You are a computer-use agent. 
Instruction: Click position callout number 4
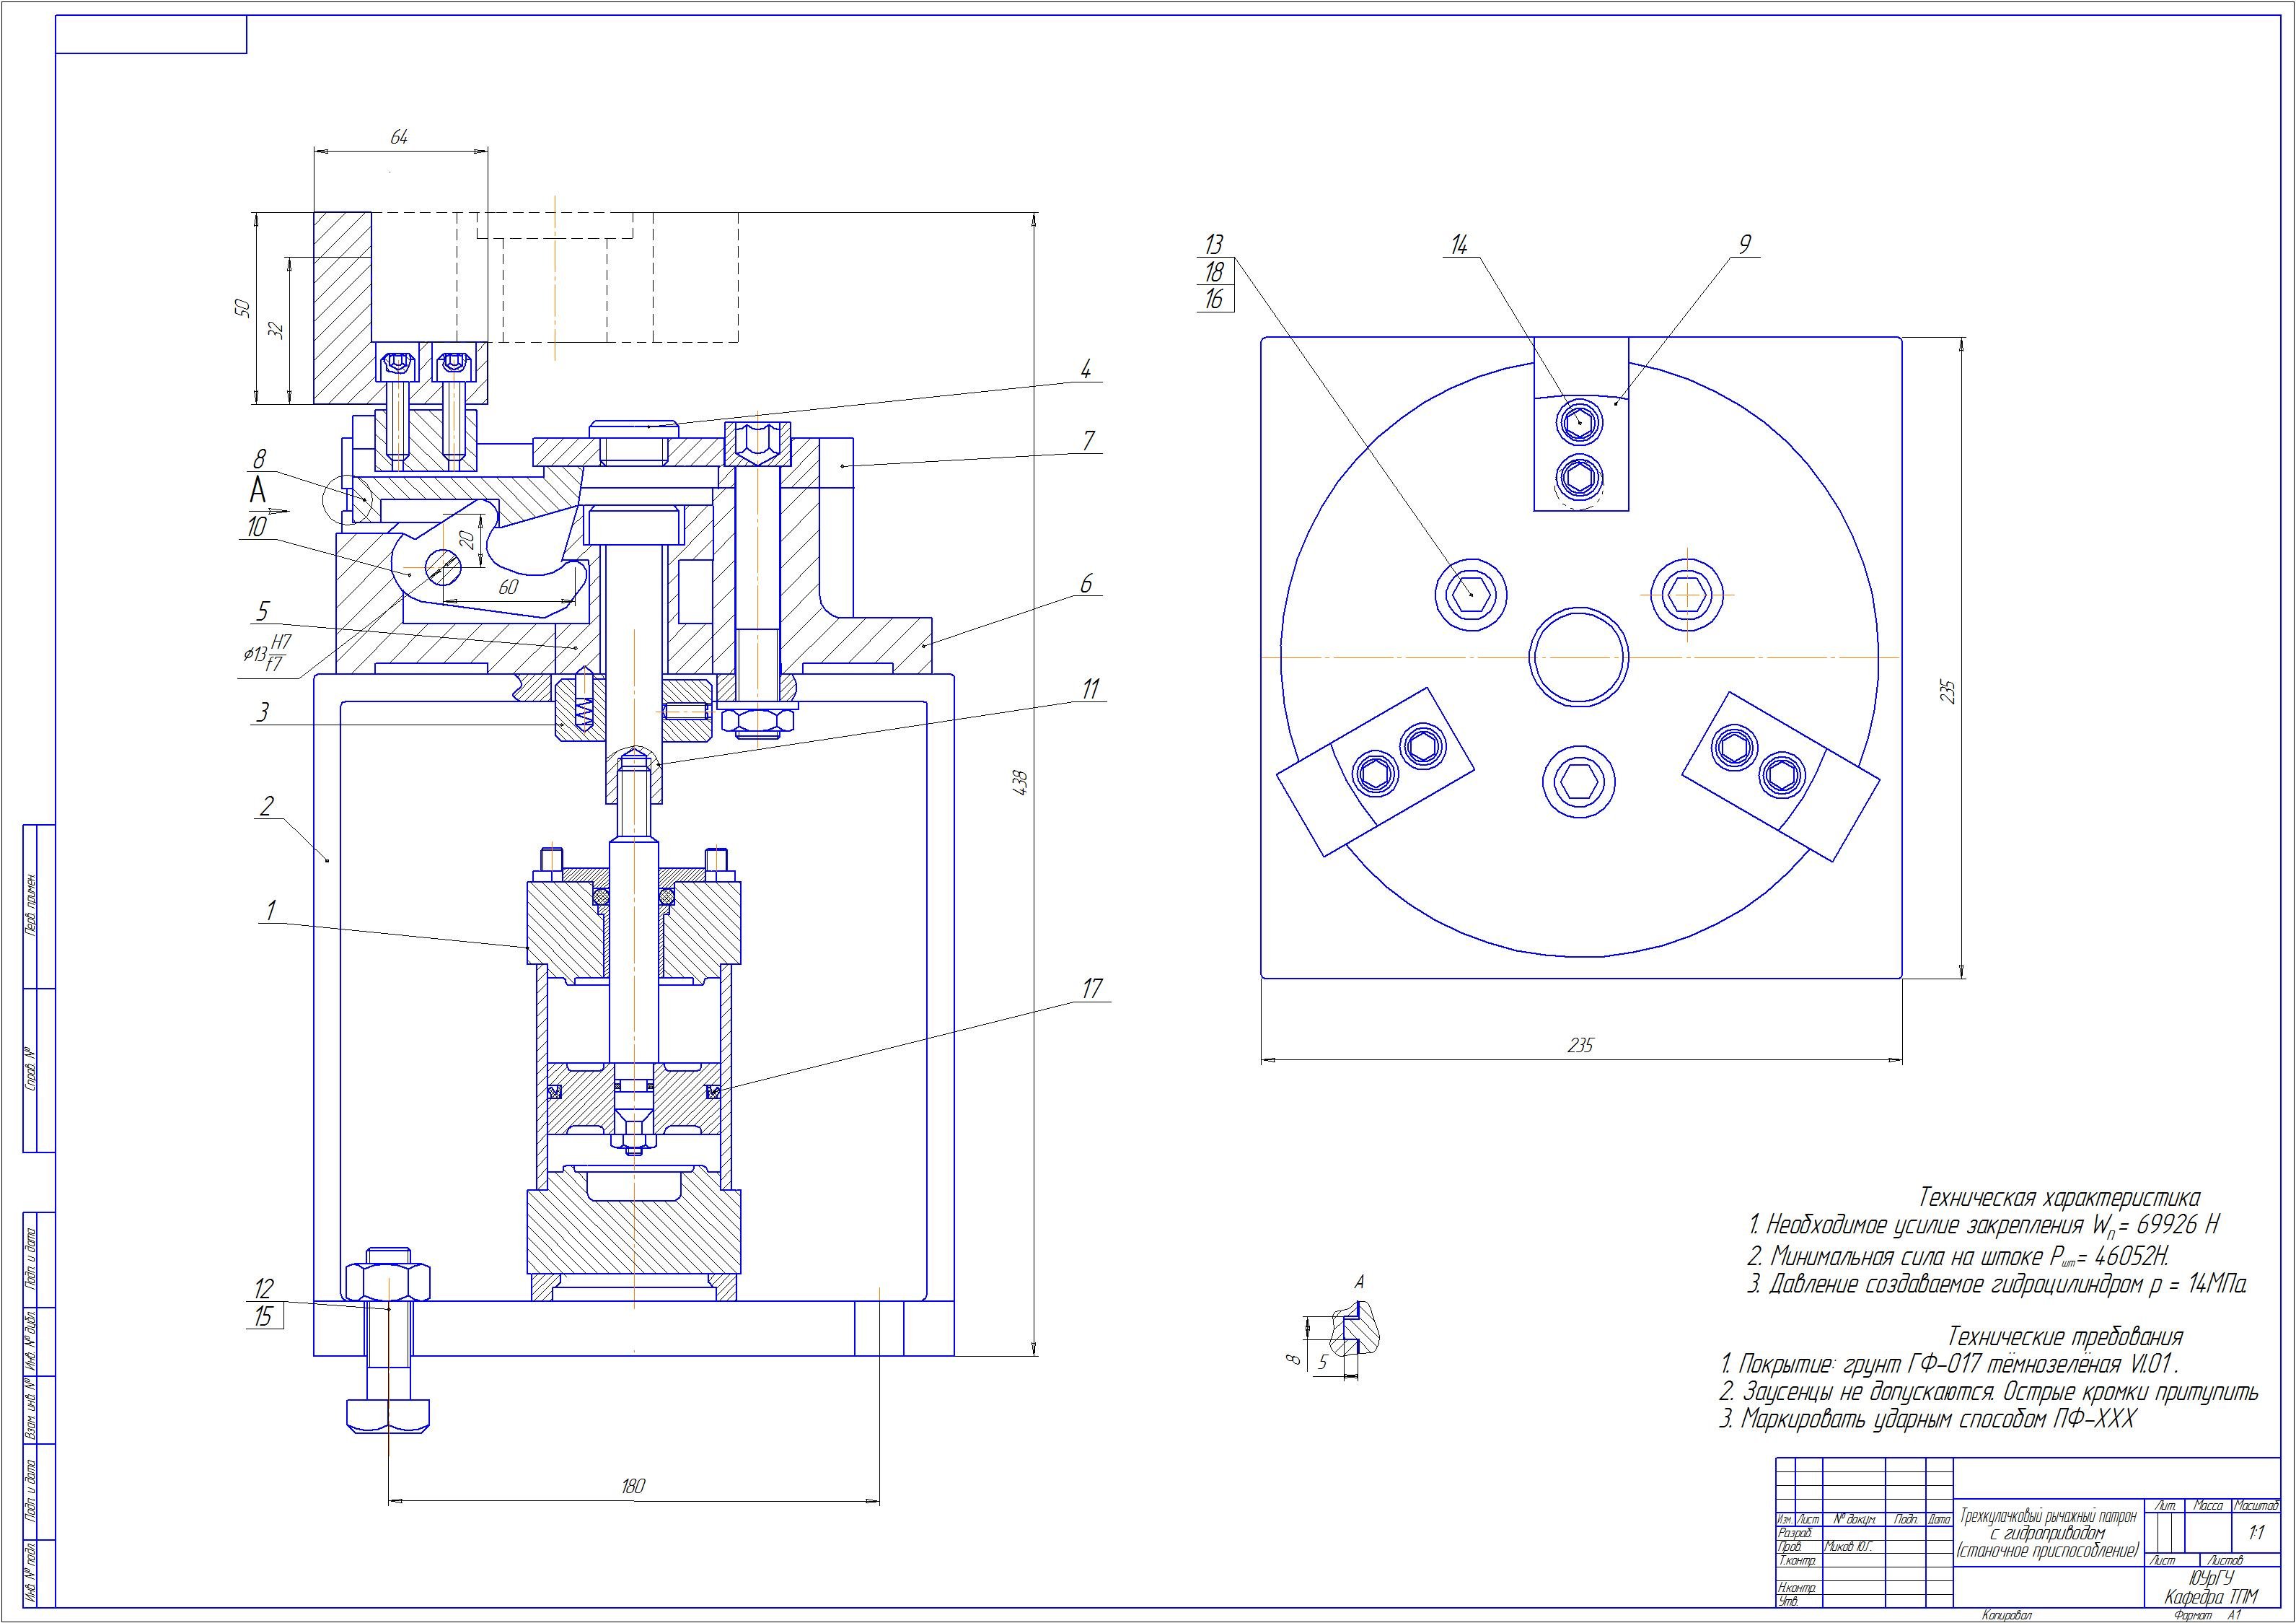coord(1086,368)
